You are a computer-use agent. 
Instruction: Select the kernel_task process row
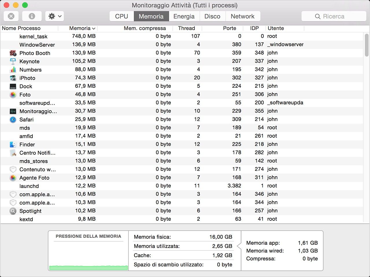(182, 36)
